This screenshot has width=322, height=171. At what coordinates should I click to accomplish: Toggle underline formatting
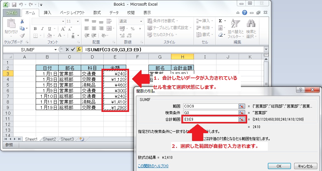point(49,29)
